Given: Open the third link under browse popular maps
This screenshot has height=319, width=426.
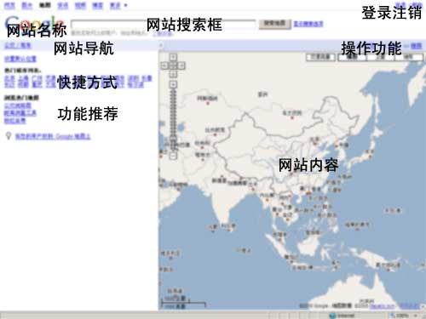Looking at the screenshot, I should click(x=14, y=121).
